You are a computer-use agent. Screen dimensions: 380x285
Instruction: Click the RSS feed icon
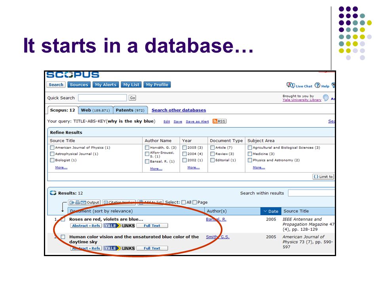[x=215, y=121]
